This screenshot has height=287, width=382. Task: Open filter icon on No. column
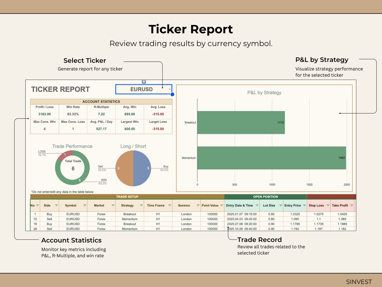click(38, 205)
